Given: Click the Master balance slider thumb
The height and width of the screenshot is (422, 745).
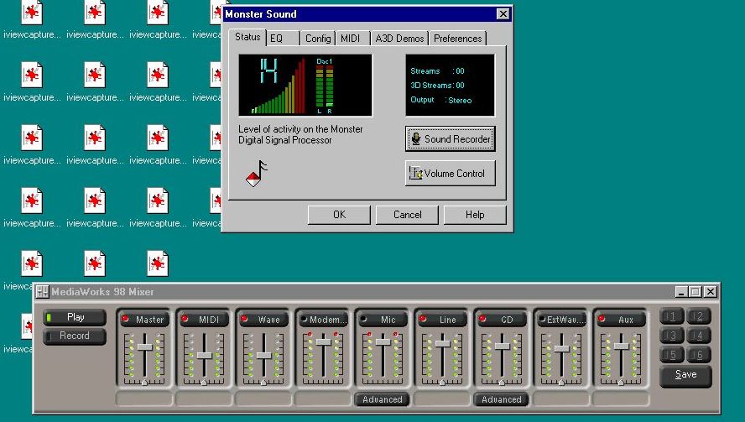Looking at the screenshot, I should click(145, 382).
